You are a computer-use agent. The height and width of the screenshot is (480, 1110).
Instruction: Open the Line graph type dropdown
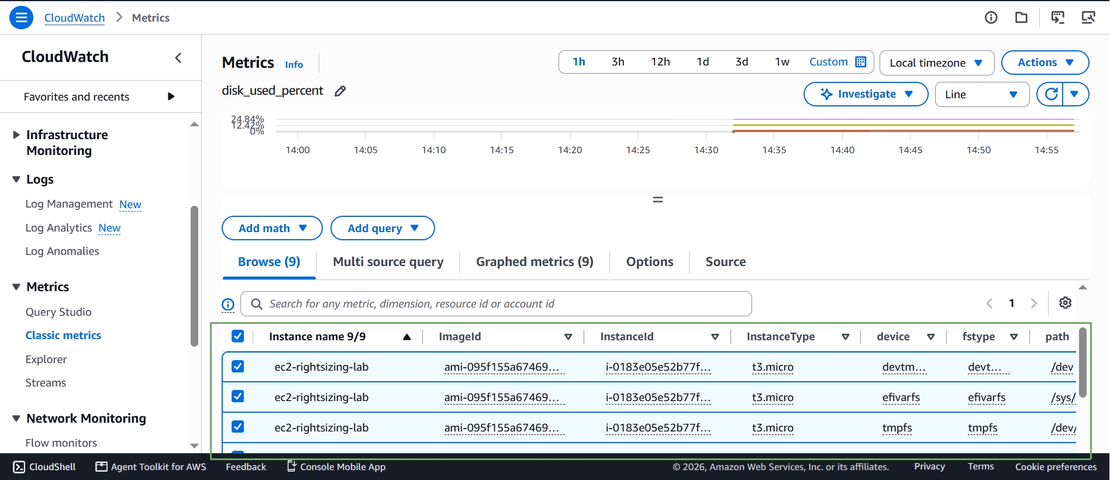(x=982, y=94)
